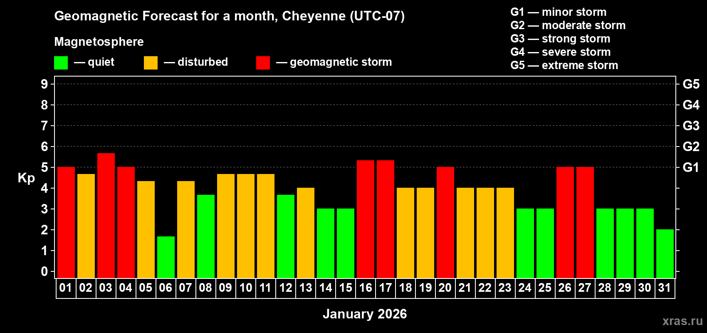Click Kp value 9 on left axis

44,84
